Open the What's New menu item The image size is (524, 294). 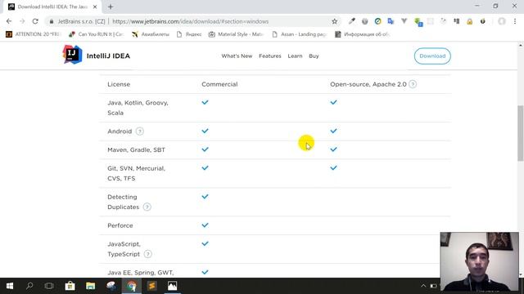pos(237,56)
